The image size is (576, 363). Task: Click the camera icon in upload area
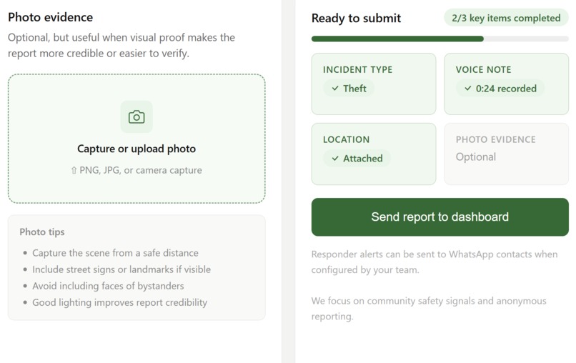(136, 117)
